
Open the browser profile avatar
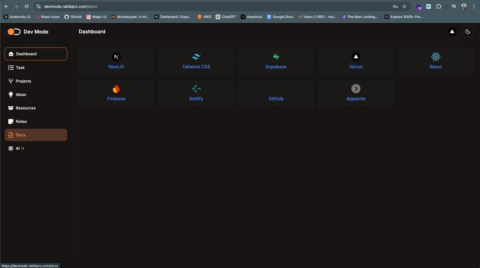(x=464, y=7)
